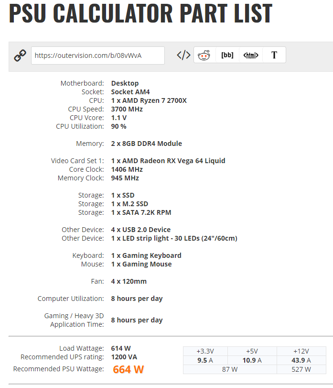Click the +3.3V column header

(205, 351)
